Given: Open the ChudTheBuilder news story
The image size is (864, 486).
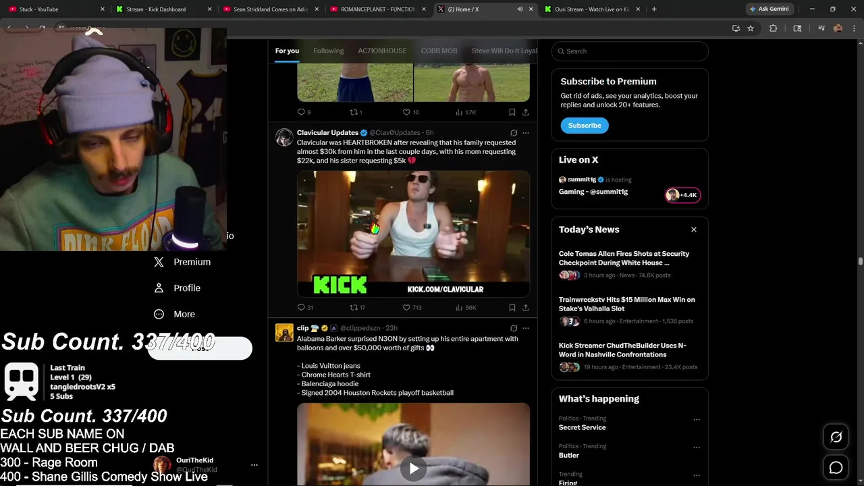Looking at the screenshot, I should click(630, 356).
